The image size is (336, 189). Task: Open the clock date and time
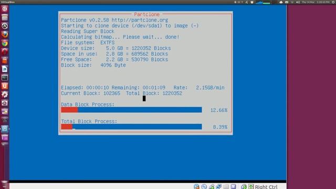pyautogui.click(x=316, y=2)
